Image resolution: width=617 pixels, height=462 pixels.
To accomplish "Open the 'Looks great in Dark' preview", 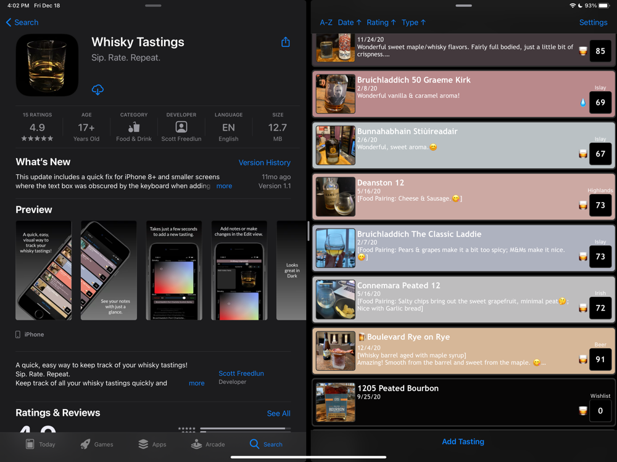I will (291, 270).
